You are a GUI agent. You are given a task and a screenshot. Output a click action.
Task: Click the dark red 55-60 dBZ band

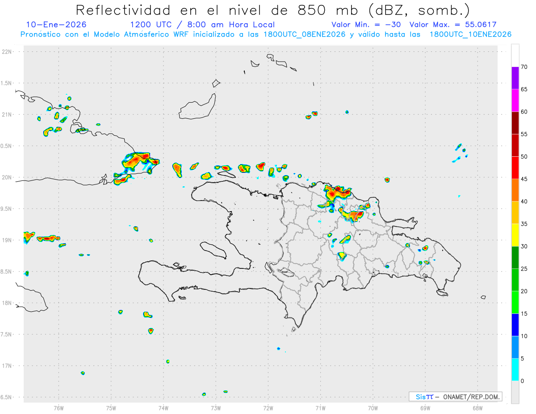click(x=515, y=123)
